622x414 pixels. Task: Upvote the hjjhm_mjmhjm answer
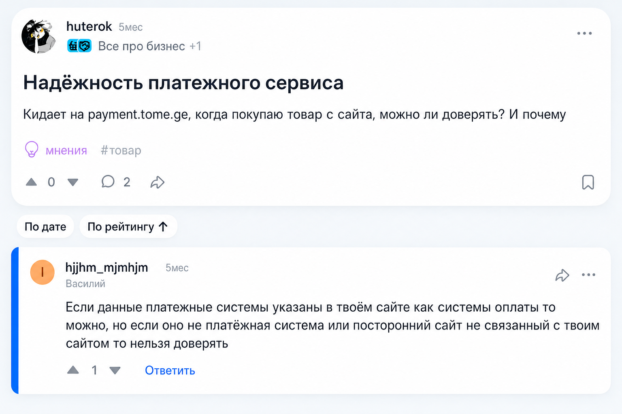[73, 370]
